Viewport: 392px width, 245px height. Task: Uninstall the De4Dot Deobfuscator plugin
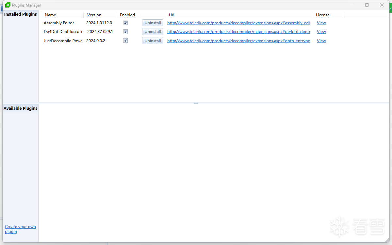tap(153, 32)
